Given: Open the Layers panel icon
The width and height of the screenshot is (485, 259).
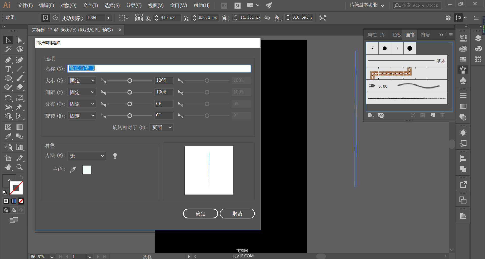Looking at the screenshot, I should click(x=478, y=38).
